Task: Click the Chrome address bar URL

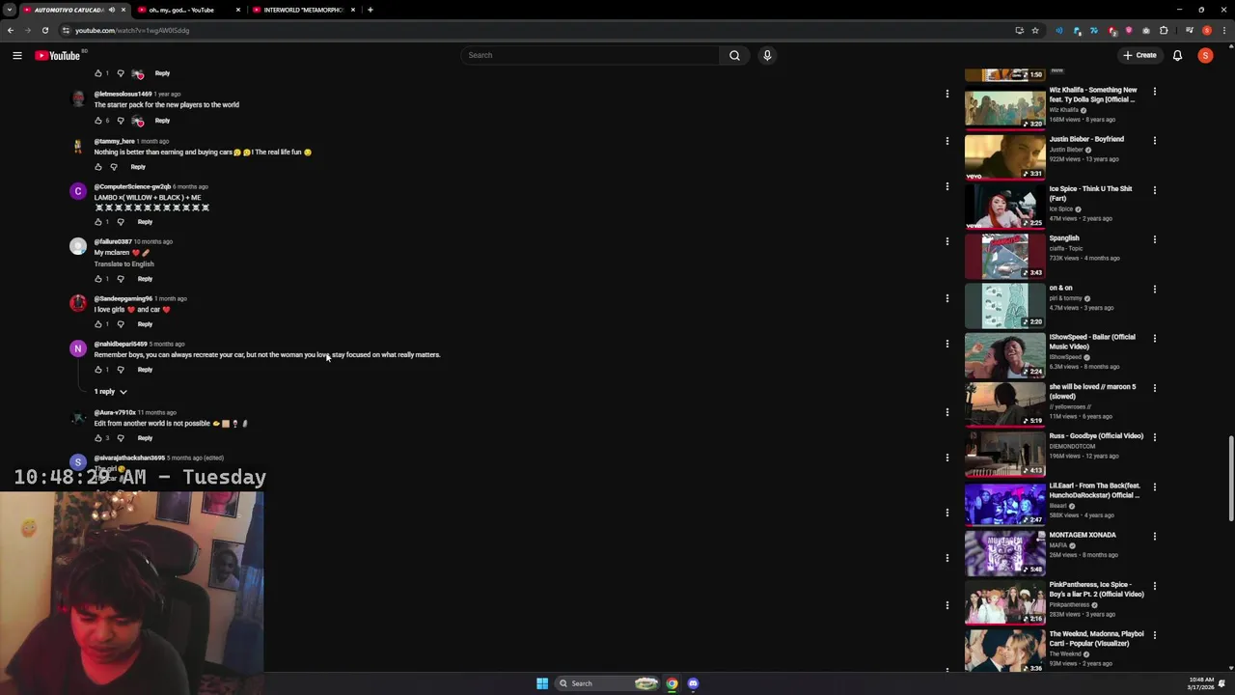Action: coord(132,30)
